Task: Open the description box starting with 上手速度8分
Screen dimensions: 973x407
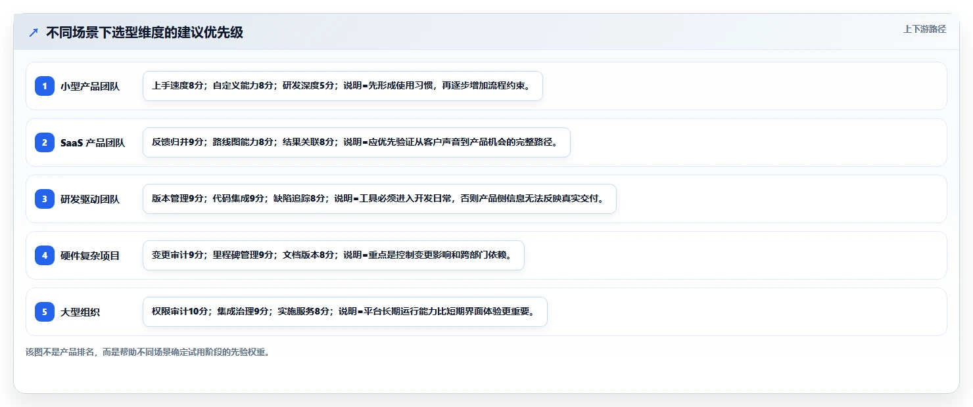Action: coord(343,86)
